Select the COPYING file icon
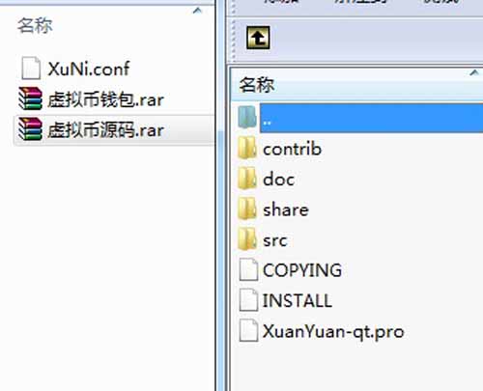Viewport: 483px width, 391px height. 248,269
